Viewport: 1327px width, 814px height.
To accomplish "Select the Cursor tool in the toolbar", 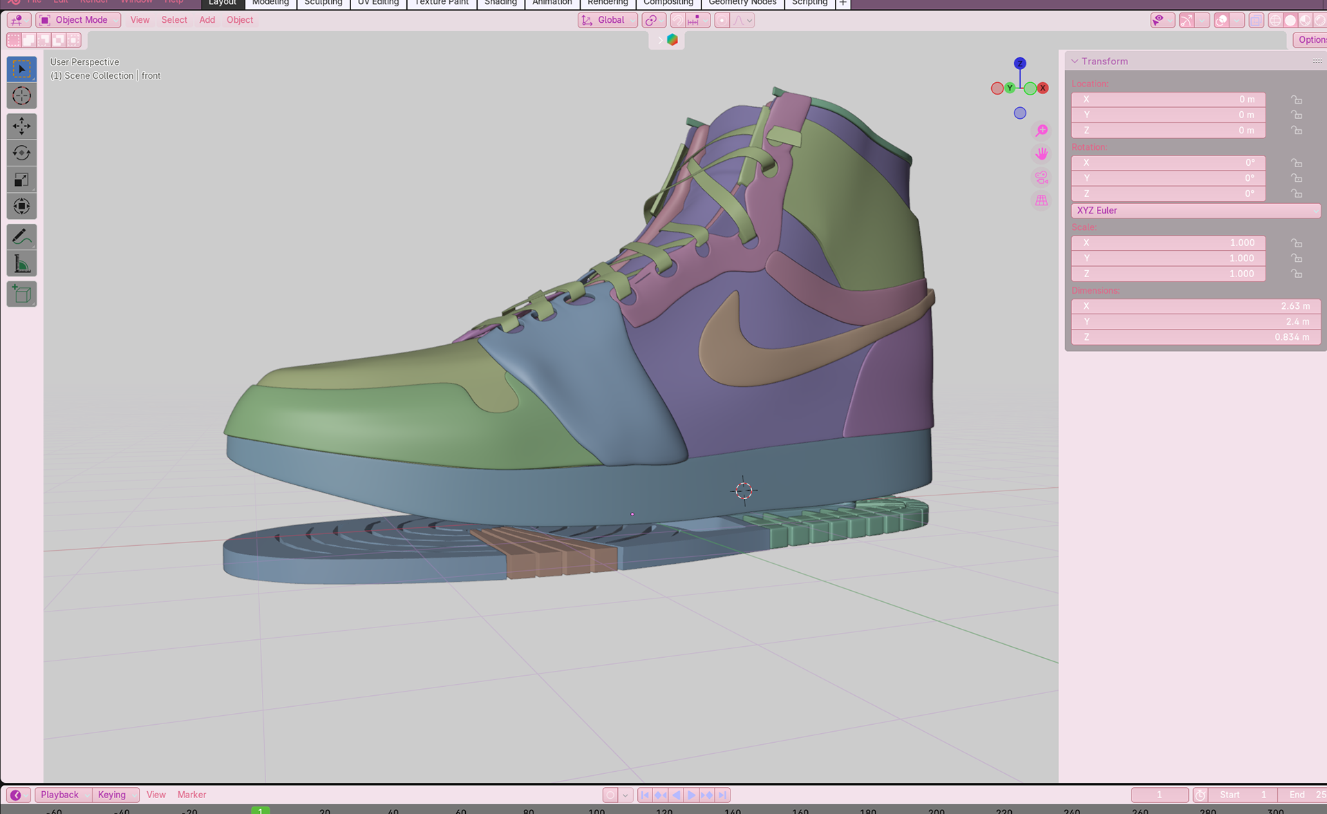I will [x=21, y=96].
